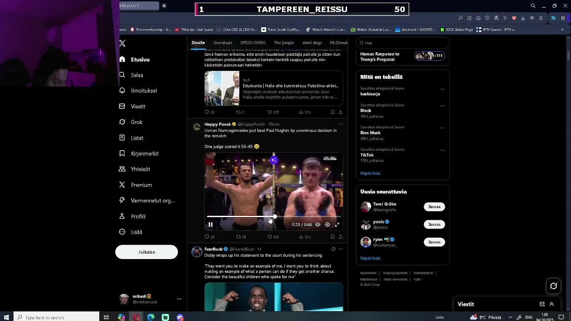571x321 pixels.
Task: Open the FearBuck profile avatar
Action: (x=197, y=252)
